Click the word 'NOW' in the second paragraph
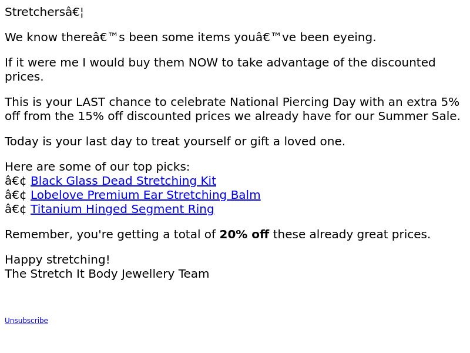The height and width of the screenshot is (353, 470). click(x=203, y=63)
